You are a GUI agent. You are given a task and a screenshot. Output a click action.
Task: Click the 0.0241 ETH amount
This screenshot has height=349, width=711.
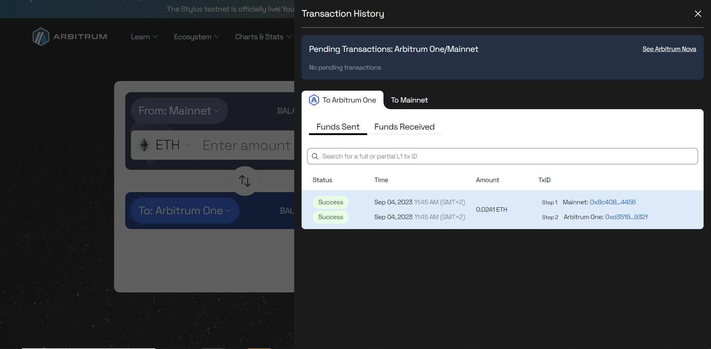[491, 209]
